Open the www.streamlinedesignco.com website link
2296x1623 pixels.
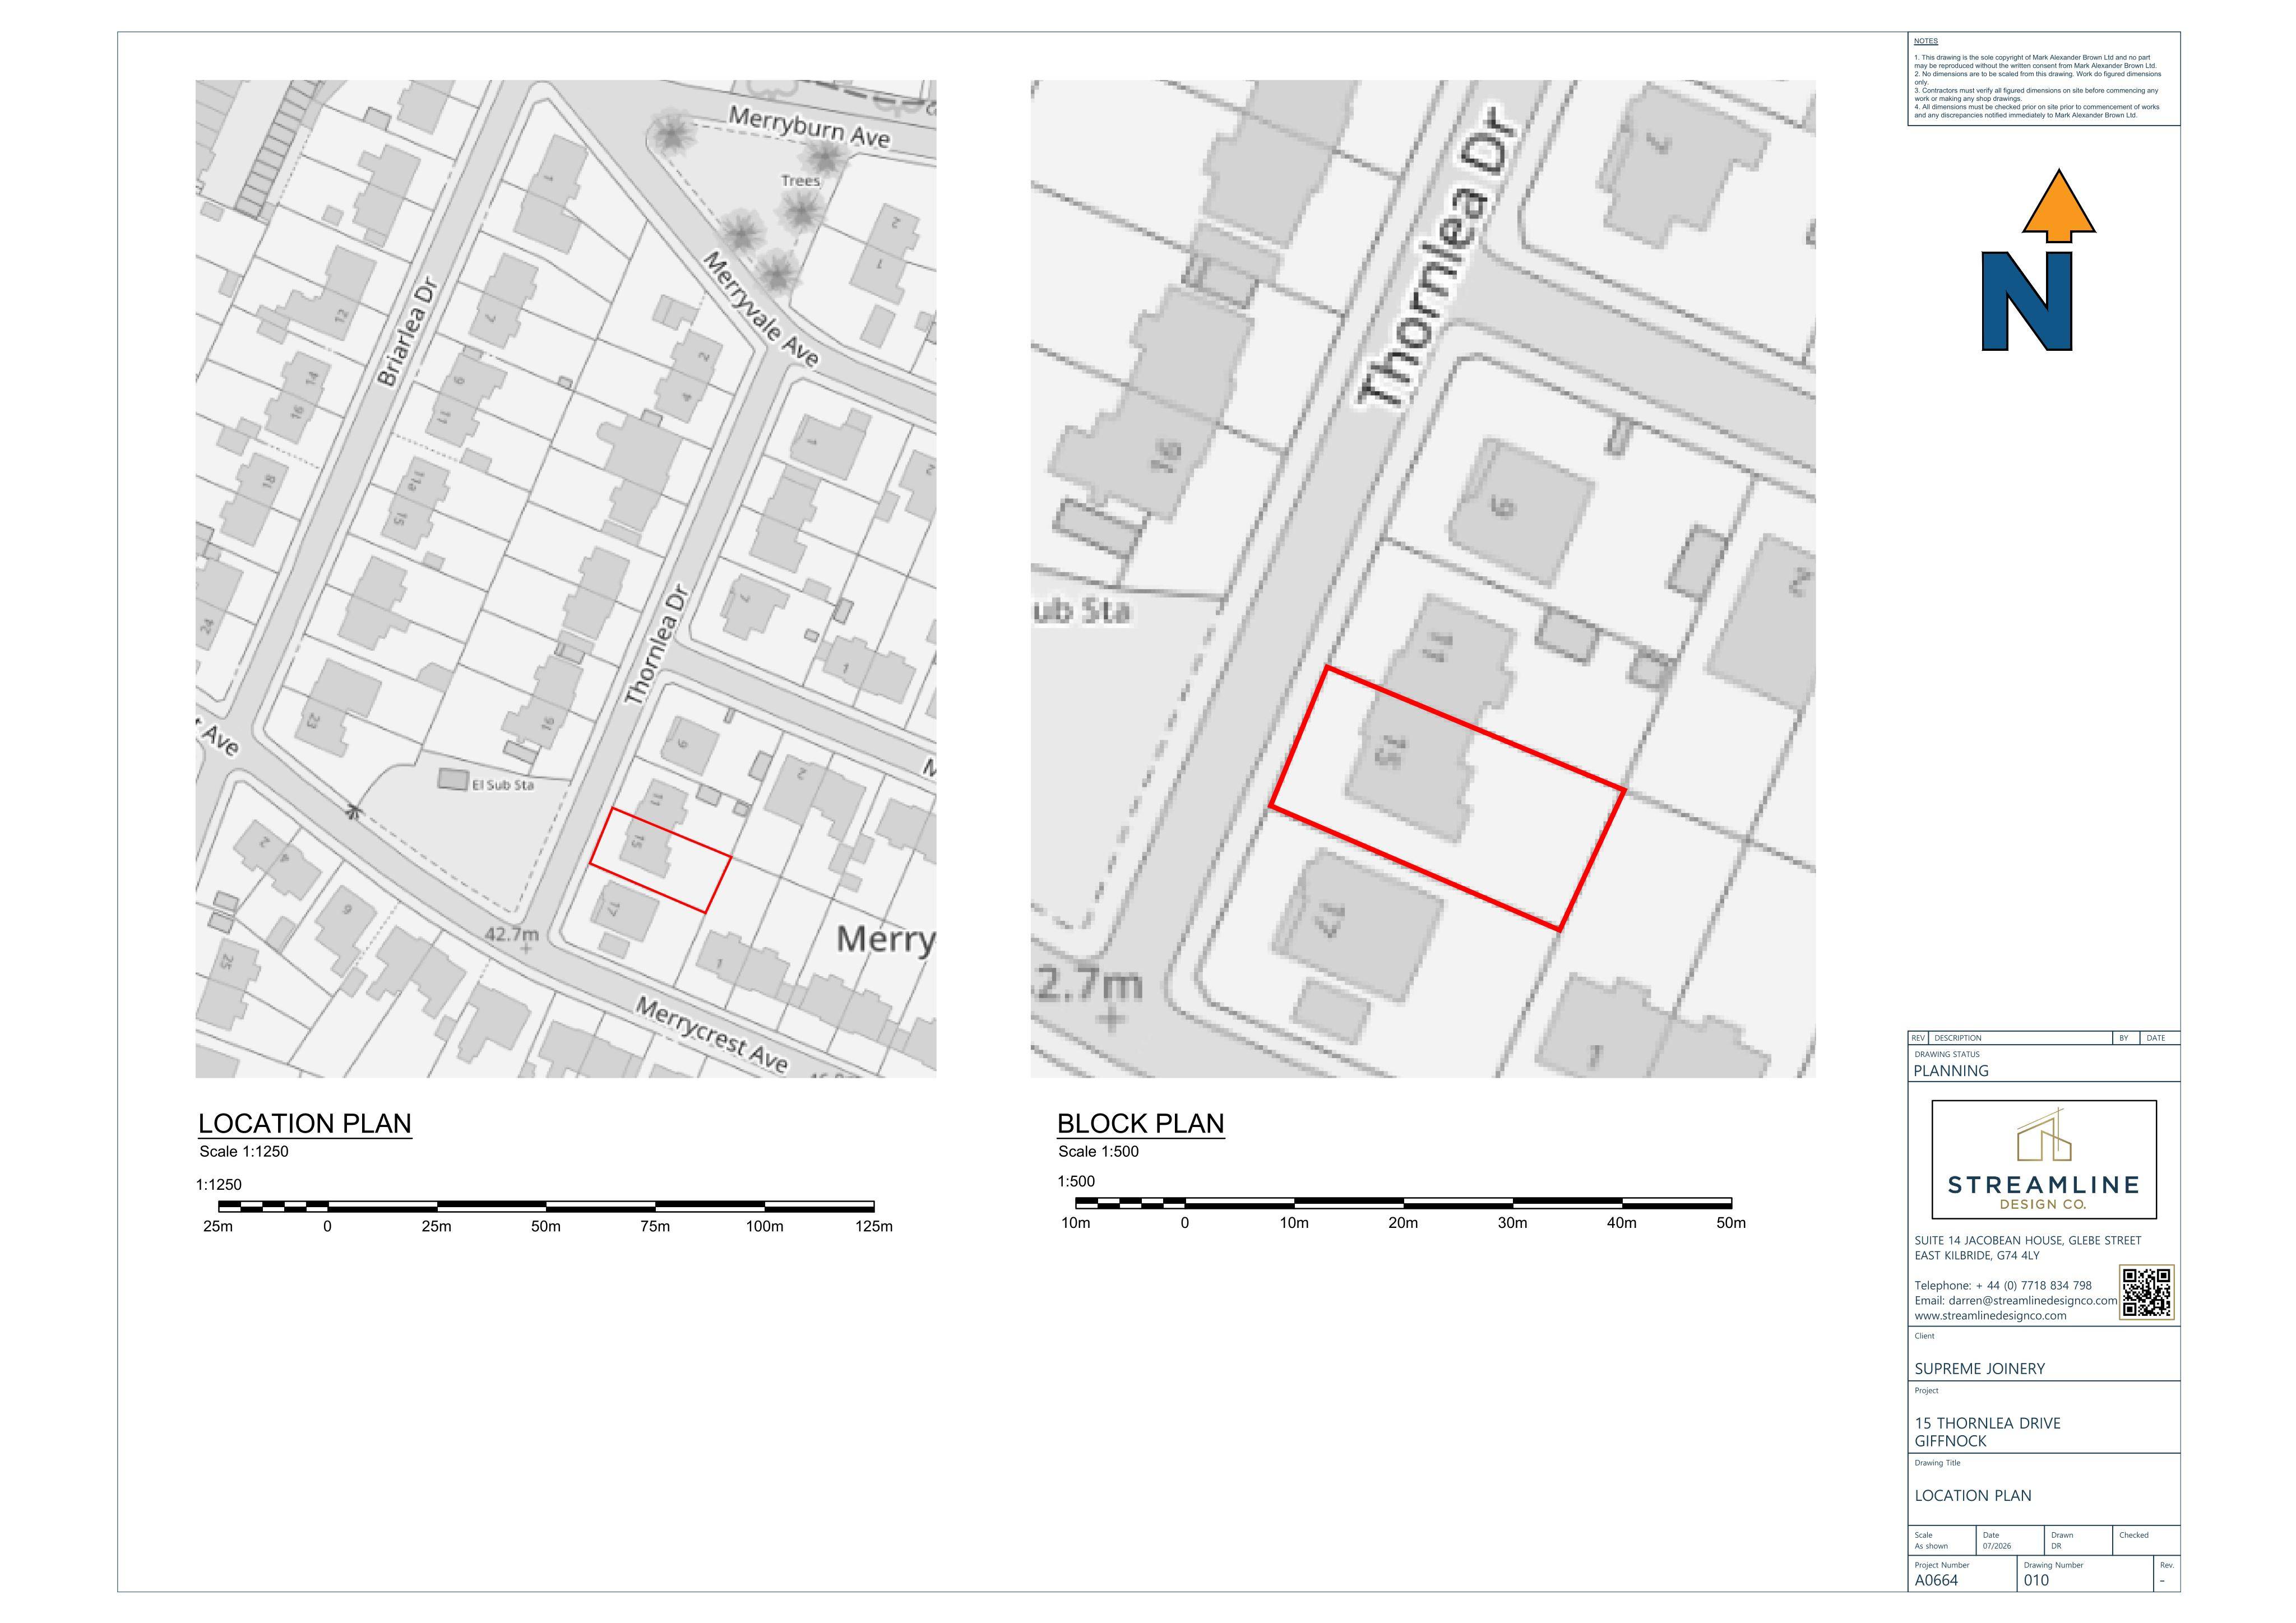[1990, 1316]
